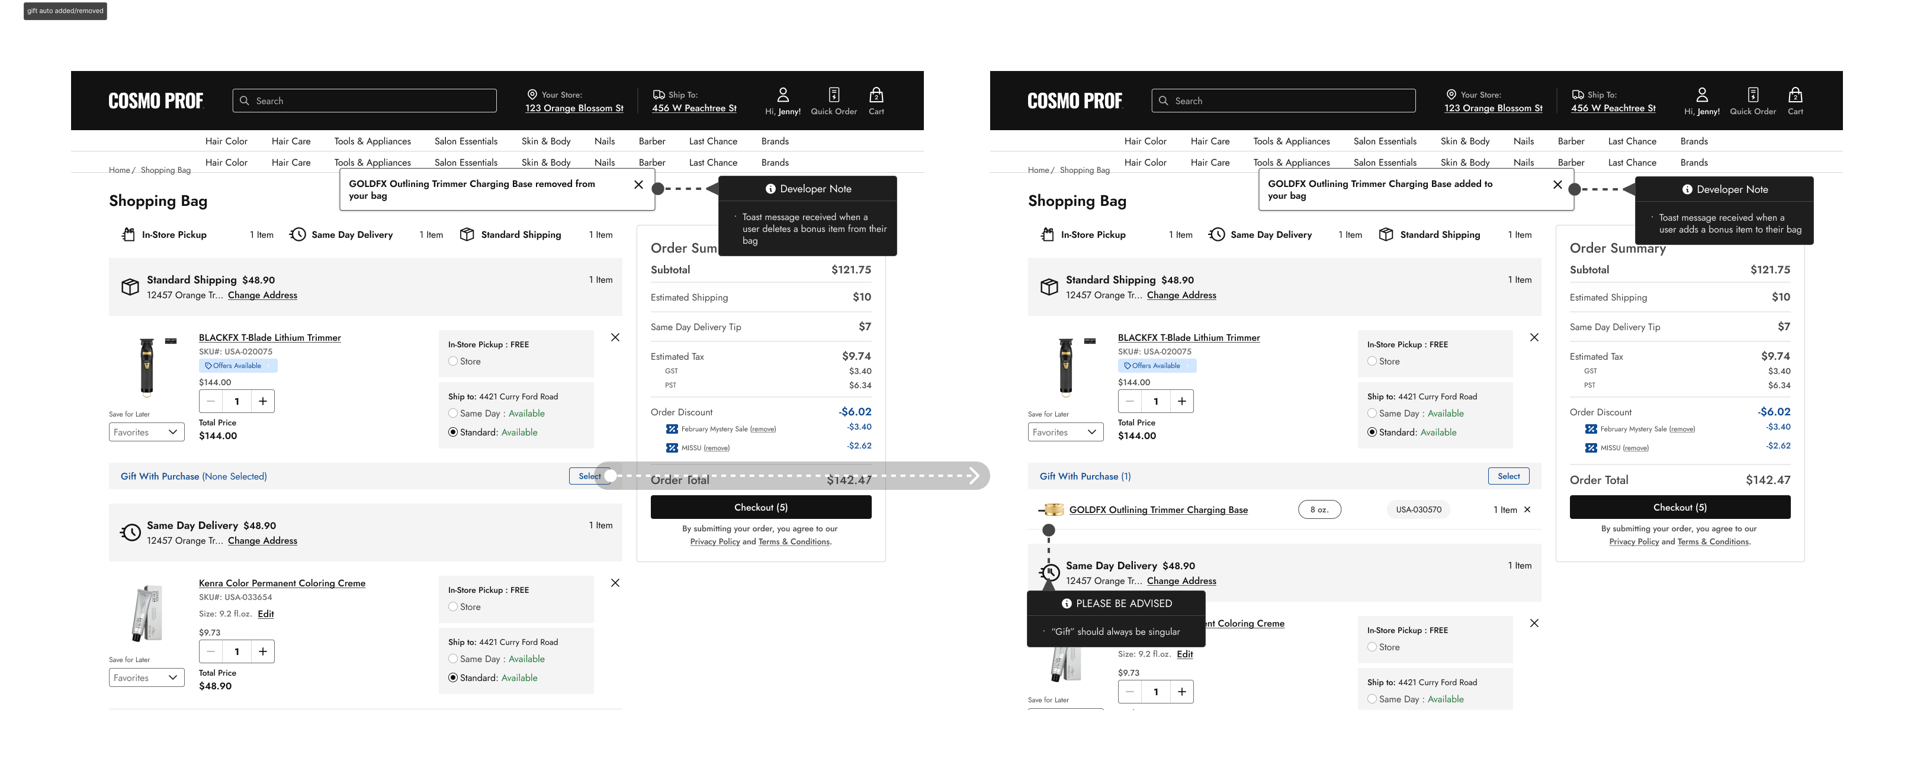Select Standard radio for Kenra, left mockup
This screenshot has width=1914, height=781.
(x=452, y=679)
